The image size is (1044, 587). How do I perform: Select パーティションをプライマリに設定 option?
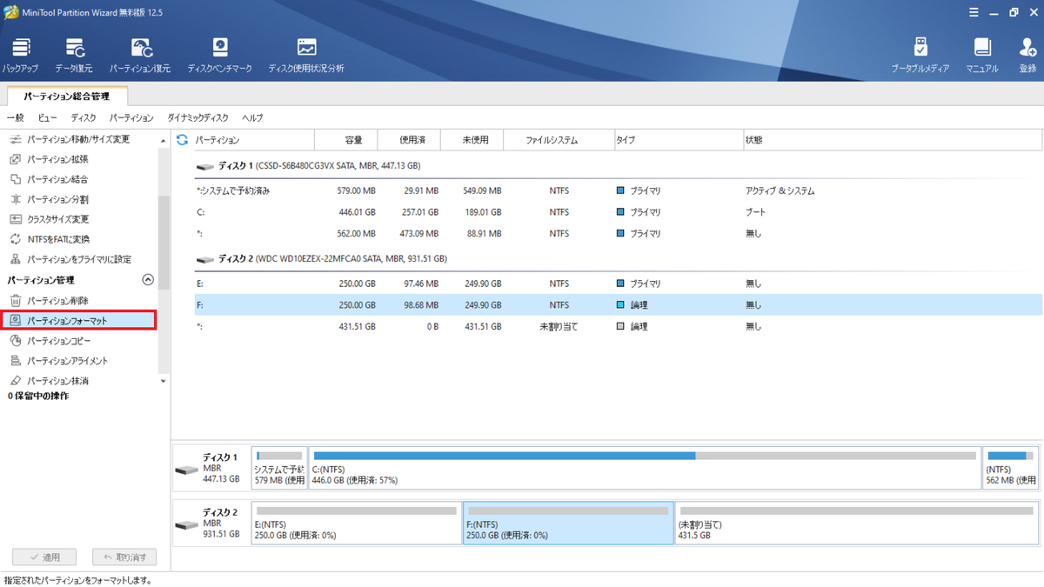pyautogui.click(x=71, y=259)
